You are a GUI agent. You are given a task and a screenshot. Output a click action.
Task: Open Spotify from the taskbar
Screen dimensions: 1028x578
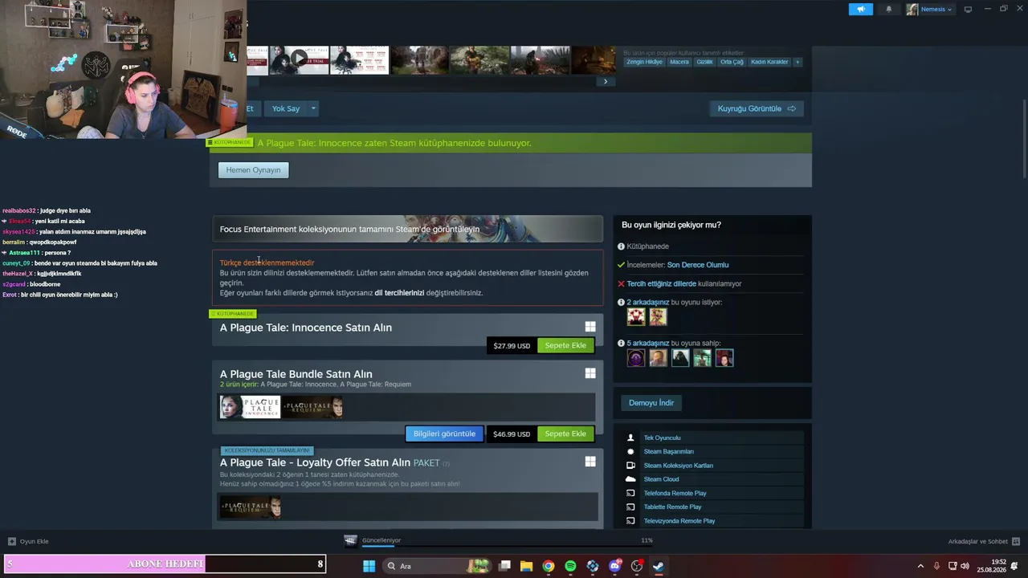(570, 566)
